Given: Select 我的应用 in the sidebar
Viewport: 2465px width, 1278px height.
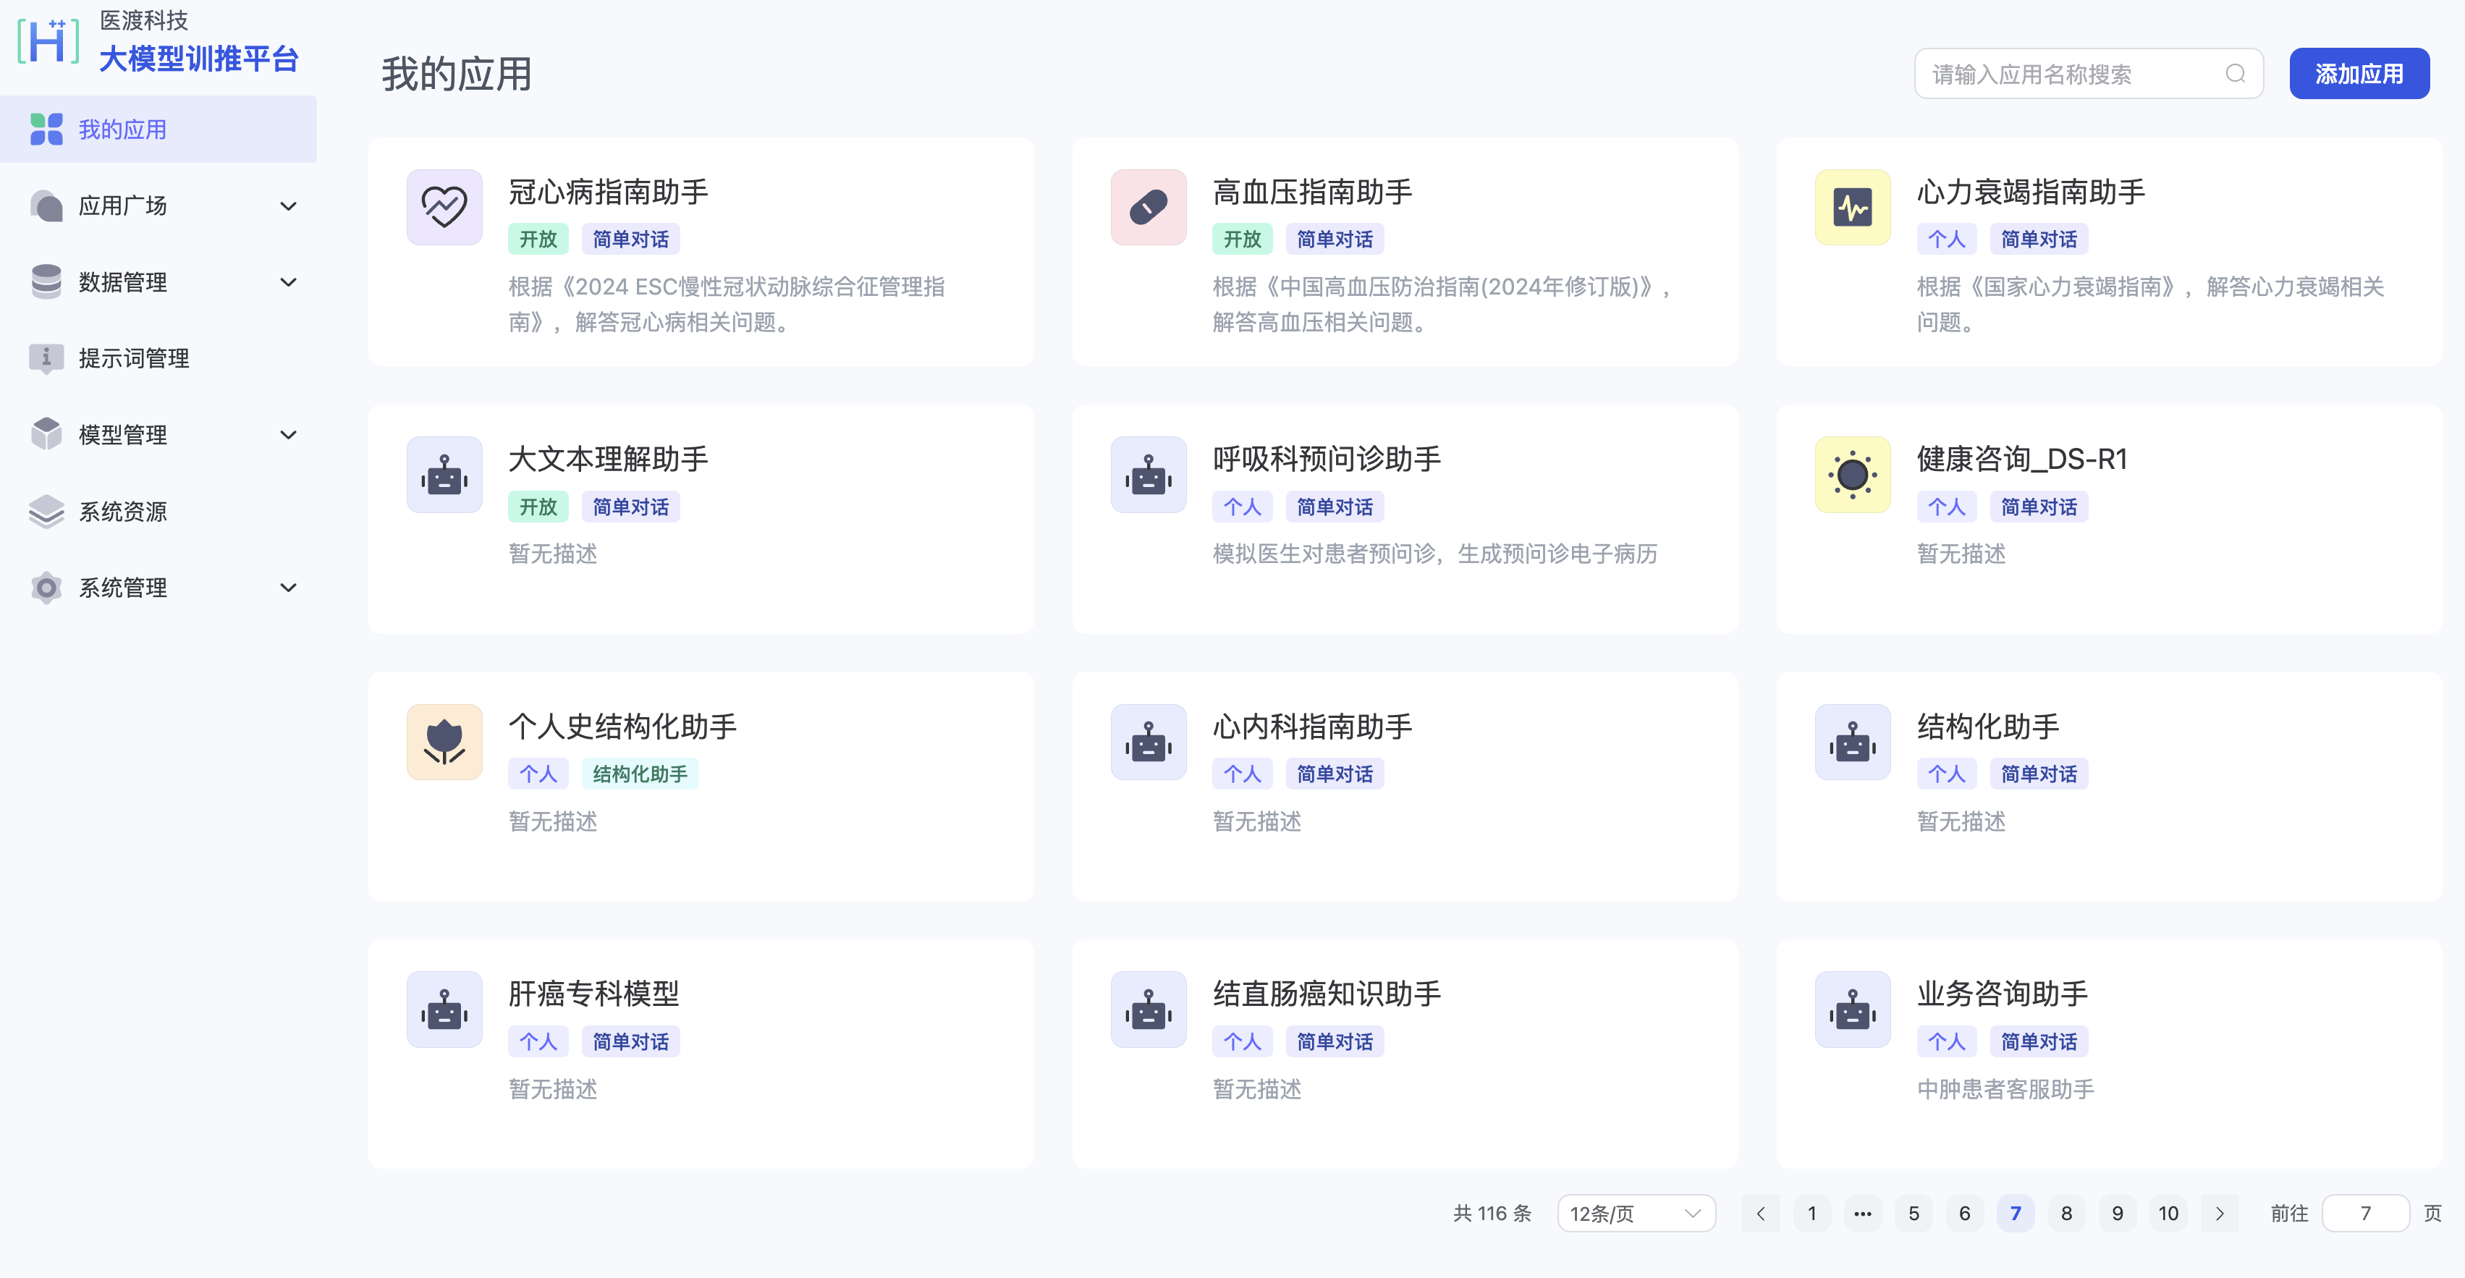Looking at the screenshot, I should tap(122, 129).
